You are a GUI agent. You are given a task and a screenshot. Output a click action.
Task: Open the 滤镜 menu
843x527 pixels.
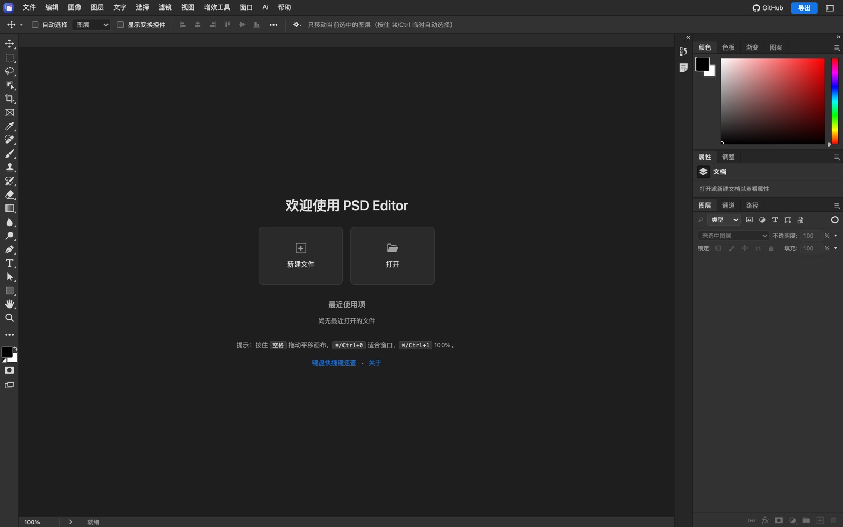[165, 7]
